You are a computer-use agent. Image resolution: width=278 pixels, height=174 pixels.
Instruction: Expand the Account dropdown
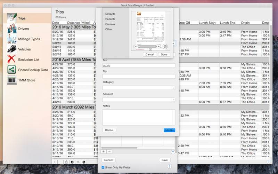tap(173, 100)
